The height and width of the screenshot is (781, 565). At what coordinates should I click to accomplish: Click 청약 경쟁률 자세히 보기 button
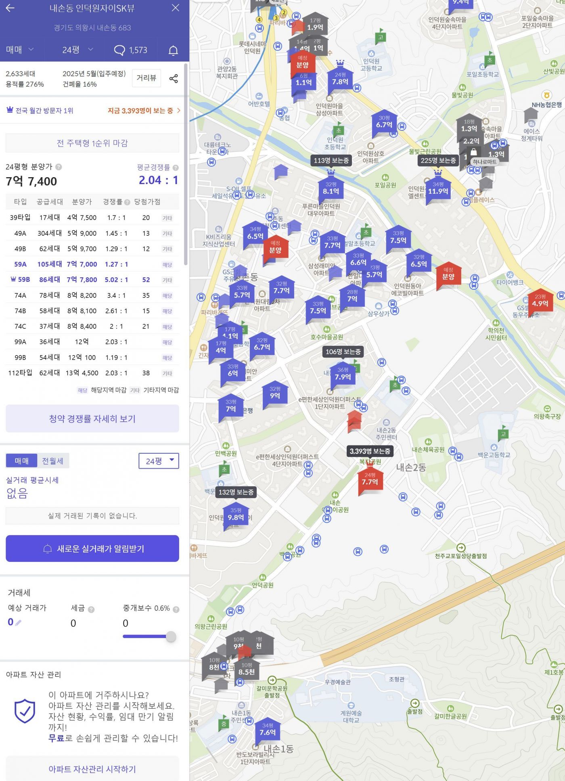[x=92, y=419]
